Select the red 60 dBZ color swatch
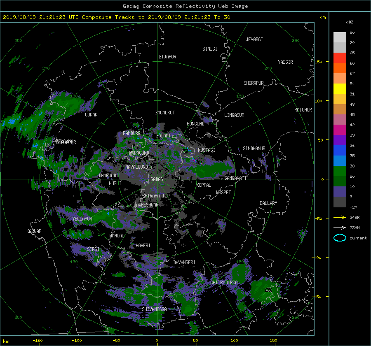This screenshot has width=371, height=346. pyautogui.click(x=340, y=58)
